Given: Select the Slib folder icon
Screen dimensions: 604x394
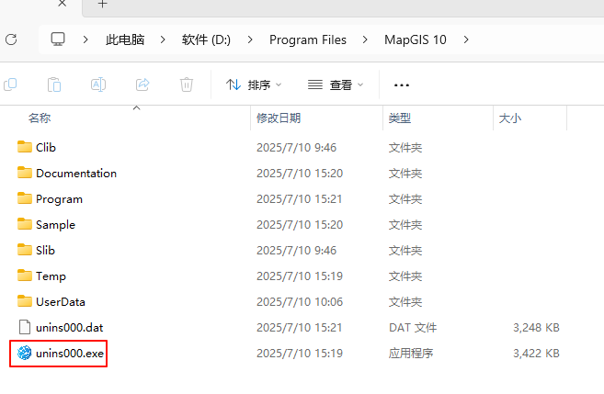Looking at the screenshot, I should (x=25, y=250).
